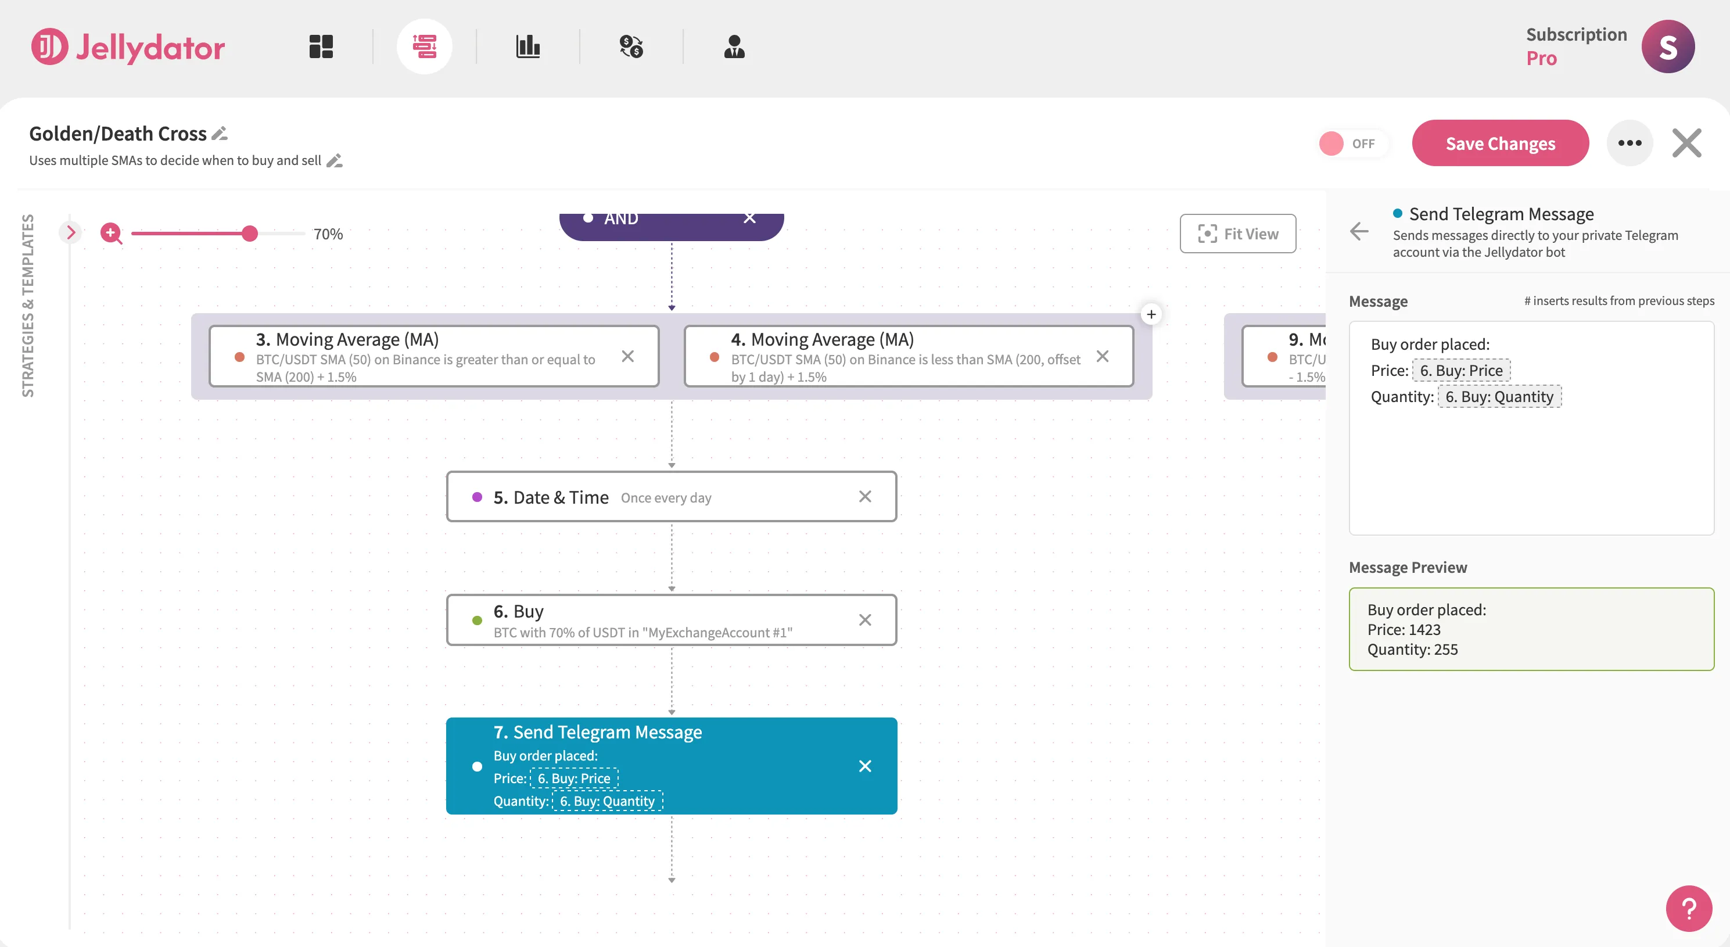Add condition with plus icon on group
This screenshot has width=1730, height=947.
coord(1151,314)
